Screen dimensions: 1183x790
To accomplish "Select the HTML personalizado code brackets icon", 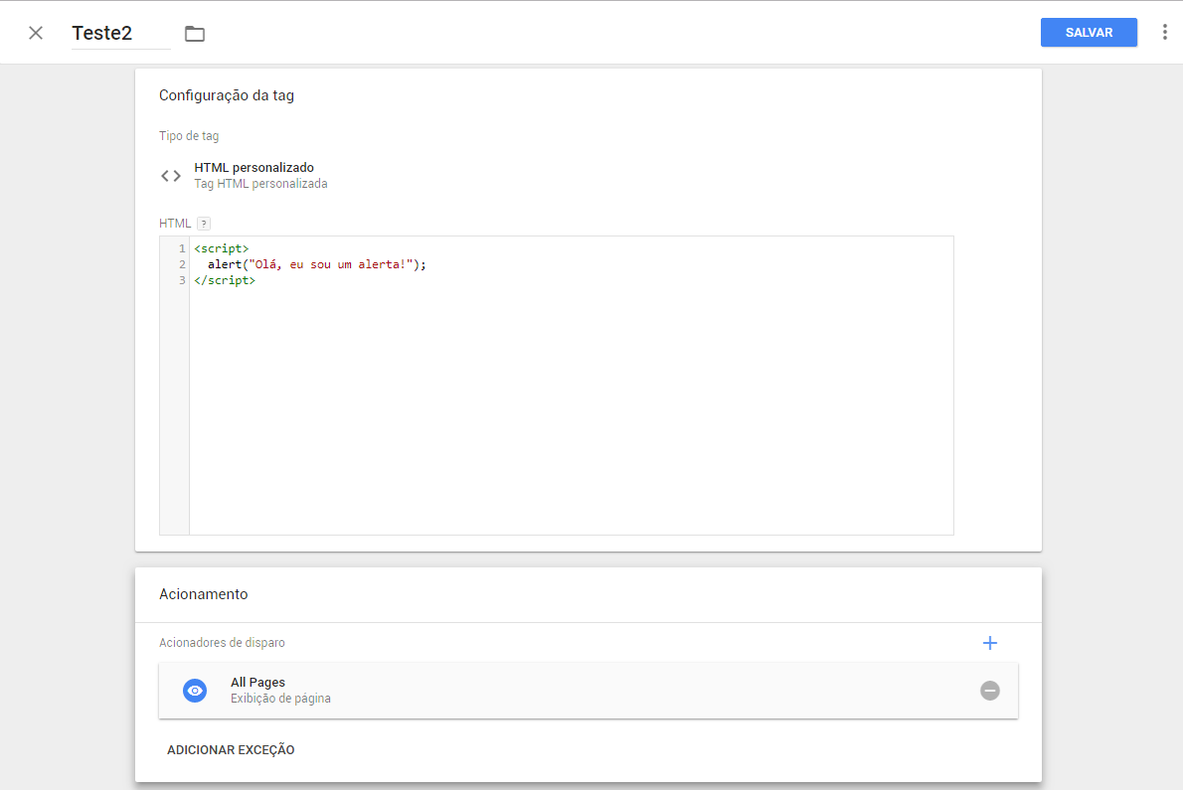I will [x=171, y=176].
